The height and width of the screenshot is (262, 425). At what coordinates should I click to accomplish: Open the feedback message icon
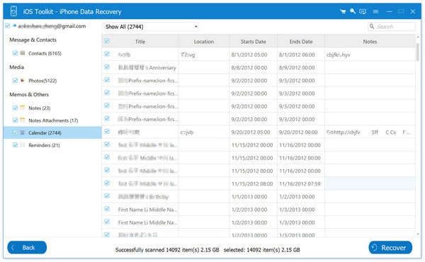(x=363, y=11)
